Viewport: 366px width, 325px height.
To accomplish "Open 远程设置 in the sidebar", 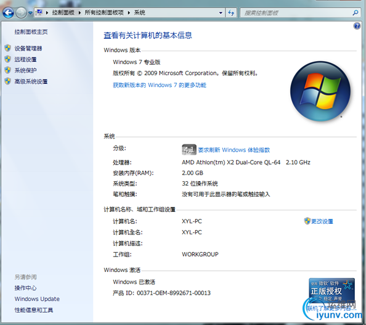I will (25, 59).
